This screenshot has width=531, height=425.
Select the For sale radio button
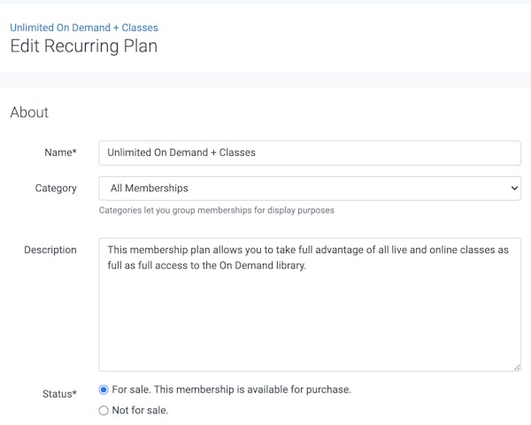(104, 390)
